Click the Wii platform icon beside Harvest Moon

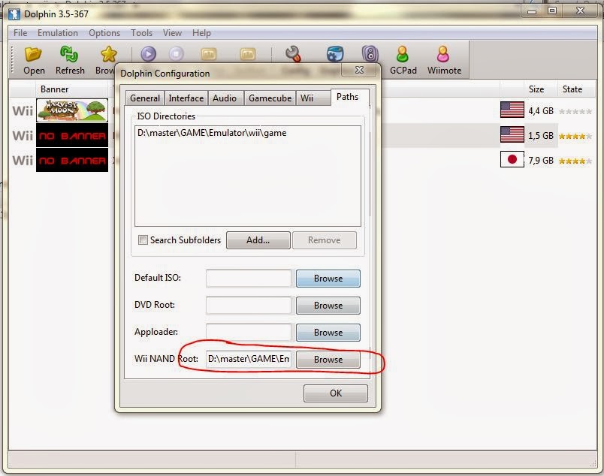point(23,111)
